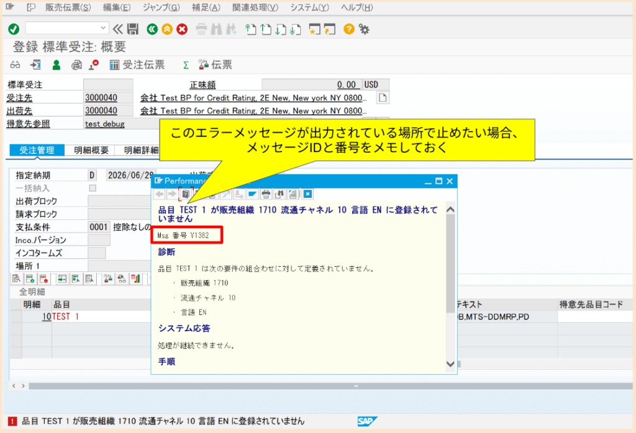Click the 支払条件 field 0001
The width and height of the screenshot is (636, 433).
(99, 227)
